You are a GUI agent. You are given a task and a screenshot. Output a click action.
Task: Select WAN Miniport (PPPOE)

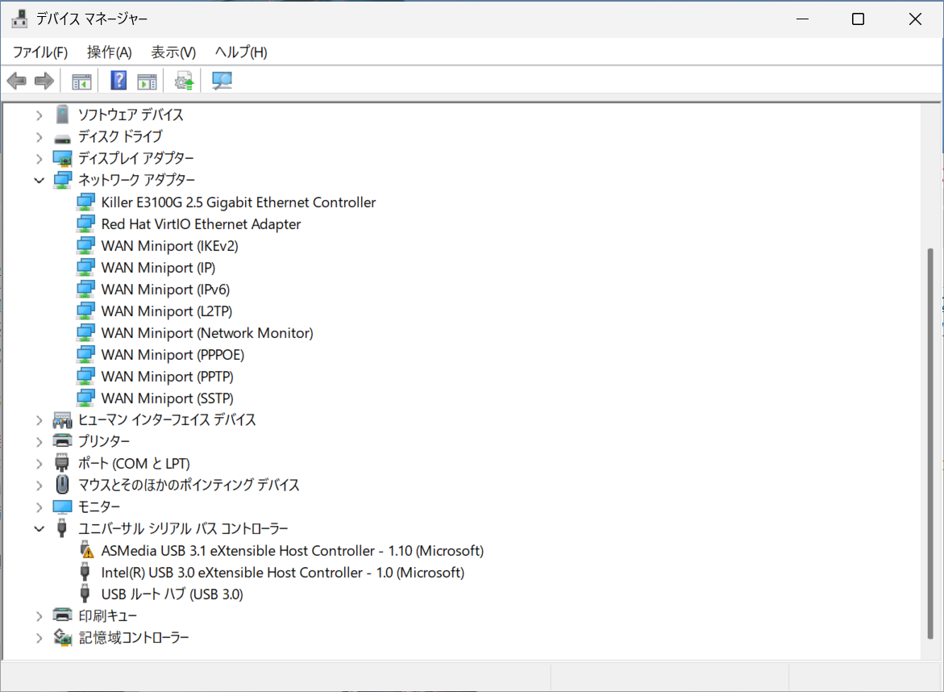coord(173,354)
